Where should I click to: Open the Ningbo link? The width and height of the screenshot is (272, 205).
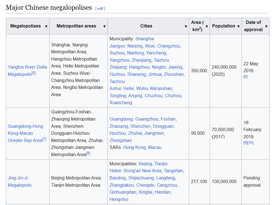[x=159, y=67]
